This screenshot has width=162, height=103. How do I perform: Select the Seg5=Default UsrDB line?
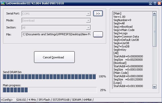click(x=126, y=40)
